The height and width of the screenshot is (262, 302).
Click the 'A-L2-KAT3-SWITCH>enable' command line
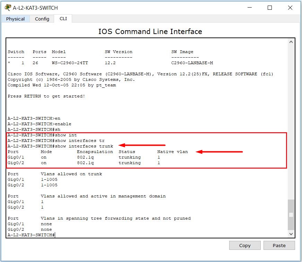pos(39,124)
